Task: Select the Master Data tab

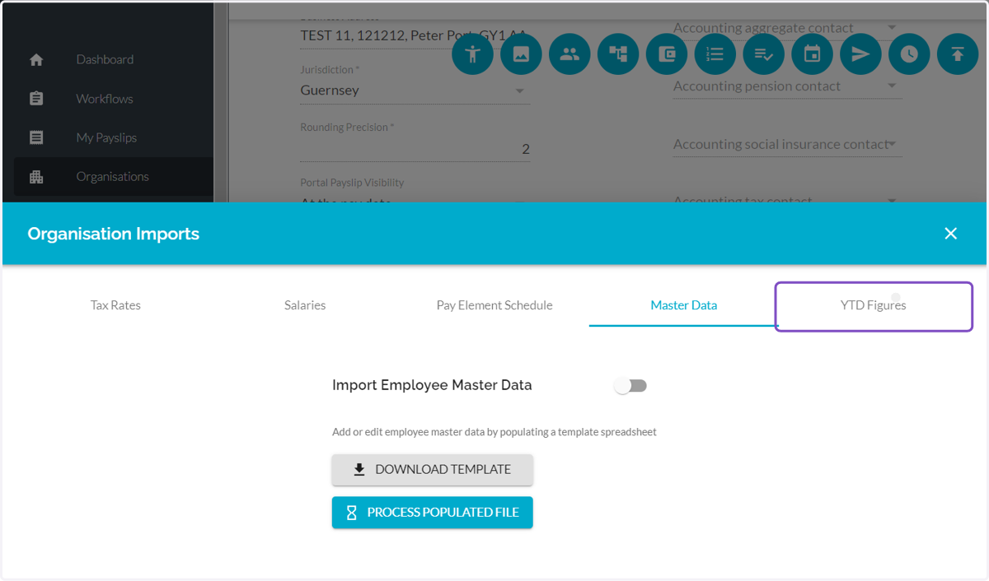Action: 684,304
